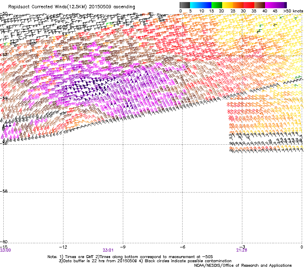This screenshot has width=305, height=268.
Task: Click the -52 latitude axis label
Action: (x=4, y=55)
